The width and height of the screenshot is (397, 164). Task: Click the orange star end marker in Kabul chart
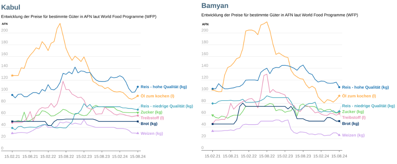coord(138,96)
